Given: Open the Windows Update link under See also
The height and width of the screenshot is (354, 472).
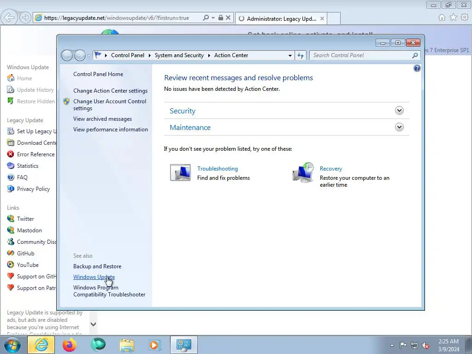Looking at the screenshot, I should [x=94, y=277].
